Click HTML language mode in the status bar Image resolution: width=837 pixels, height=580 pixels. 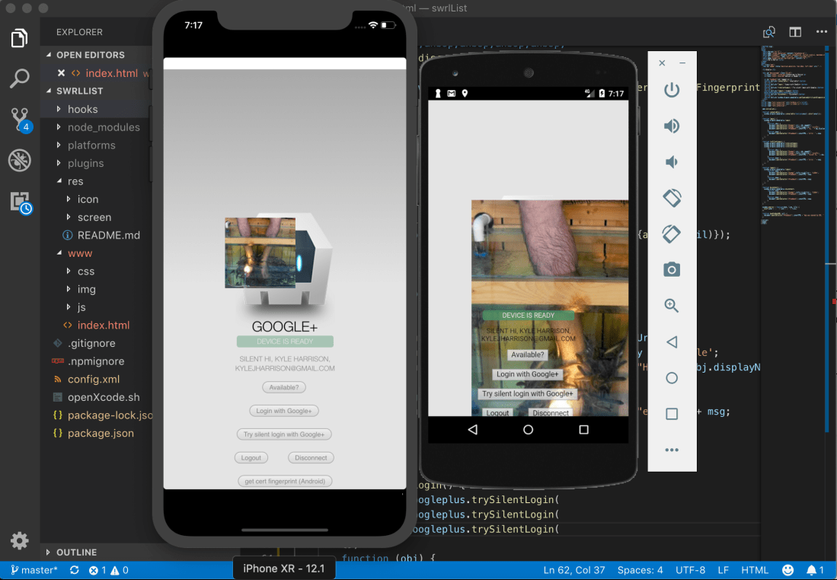tap(755, 569)
